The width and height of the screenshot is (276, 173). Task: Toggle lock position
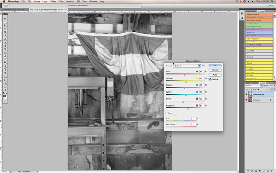point(256,89)
